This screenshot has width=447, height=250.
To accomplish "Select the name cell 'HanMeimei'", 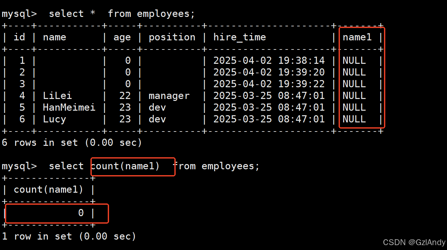I will click(x=69, y=107).
